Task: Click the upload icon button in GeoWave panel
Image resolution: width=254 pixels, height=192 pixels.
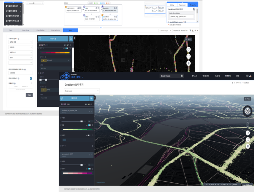Action: coord(91,98)
